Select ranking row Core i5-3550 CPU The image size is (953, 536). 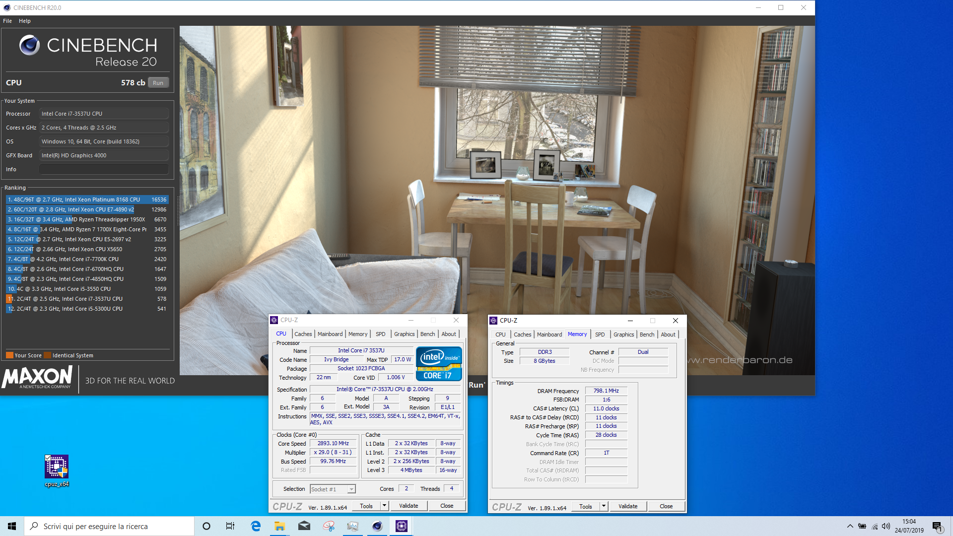tap(87, 289)
